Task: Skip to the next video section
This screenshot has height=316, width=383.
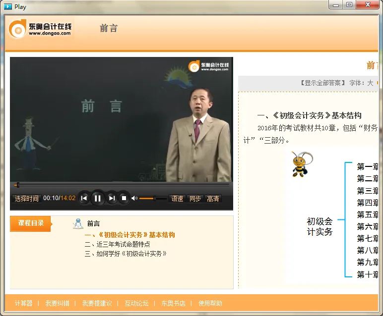Action: (x=112, y=198)
